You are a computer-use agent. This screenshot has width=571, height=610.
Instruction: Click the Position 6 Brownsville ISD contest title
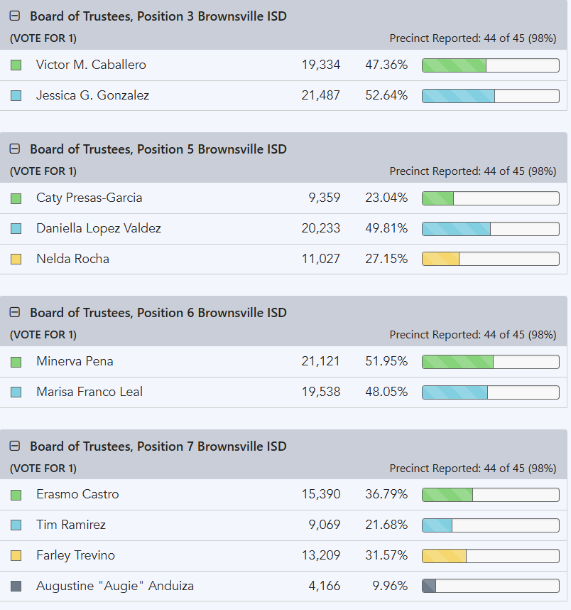coord(158,313)
